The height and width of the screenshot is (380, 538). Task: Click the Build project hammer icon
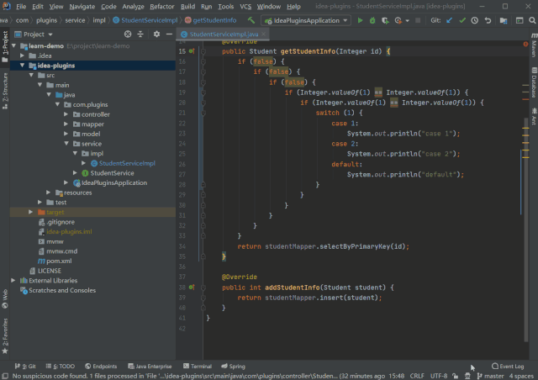click(251, 19)
